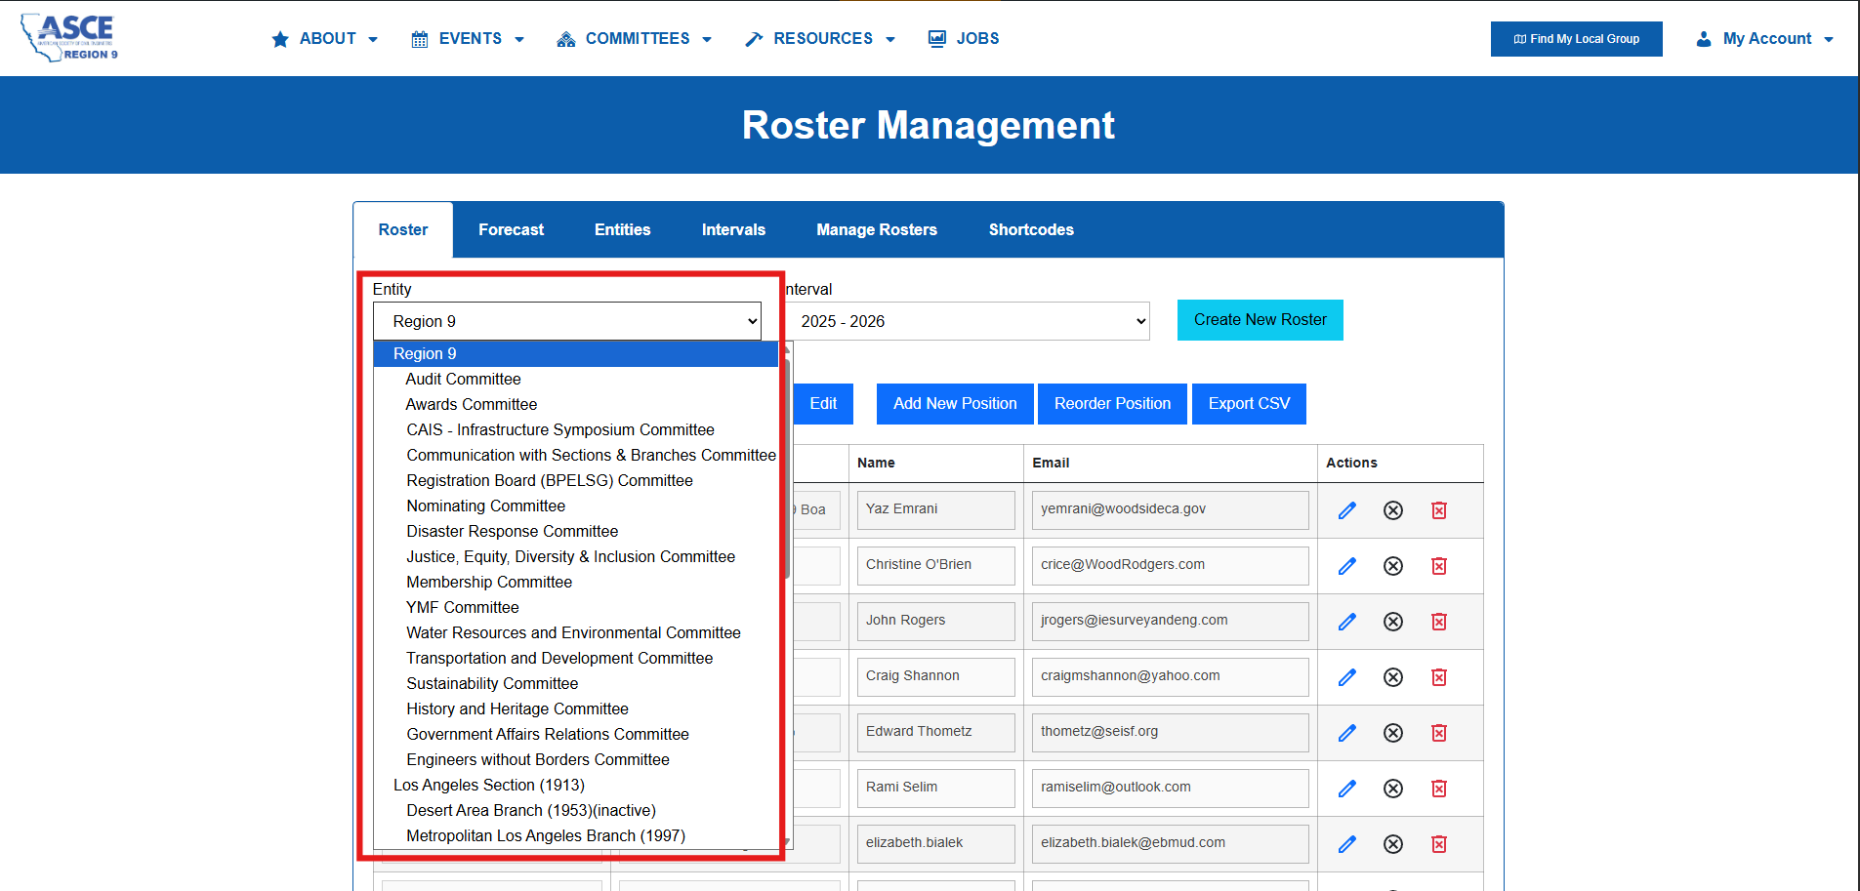Click trash icon in John Rogers row

[1439, 622]
